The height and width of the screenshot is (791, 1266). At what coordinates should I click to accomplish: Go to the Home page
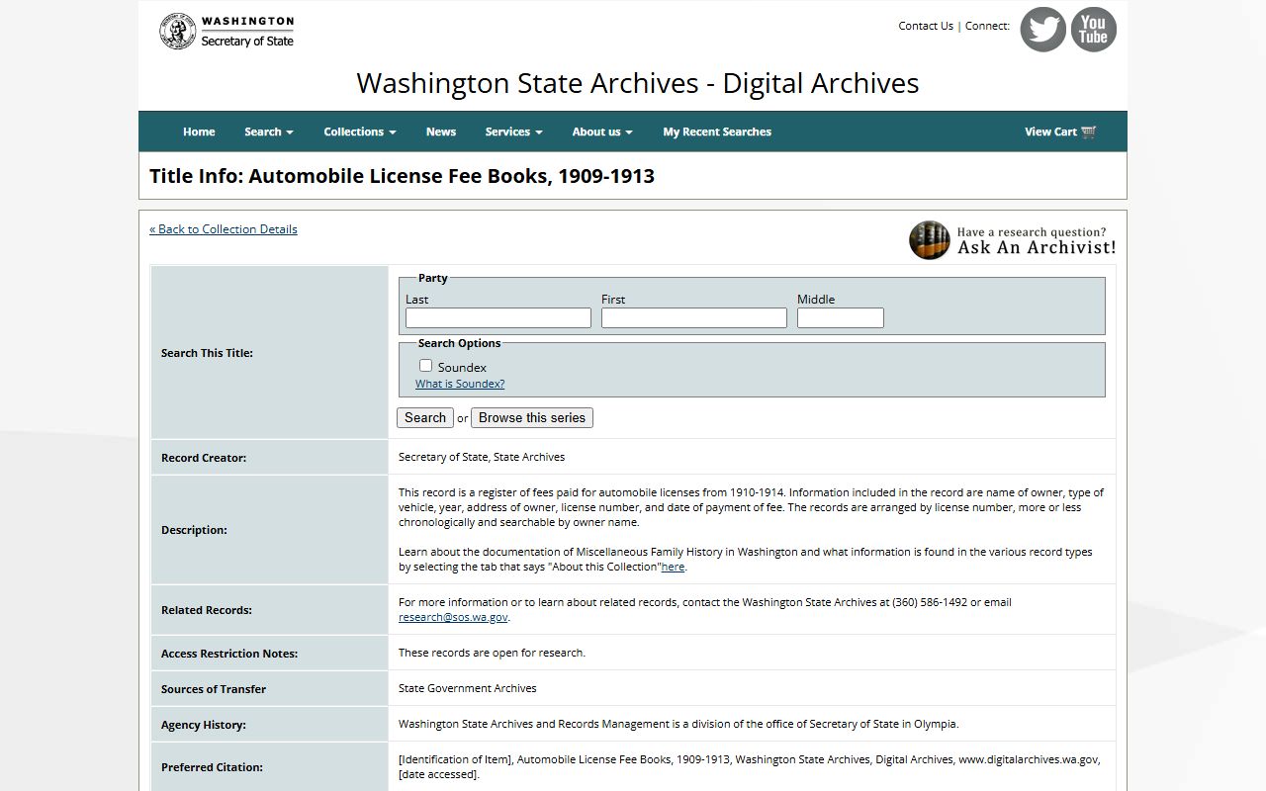coord(199,132)
